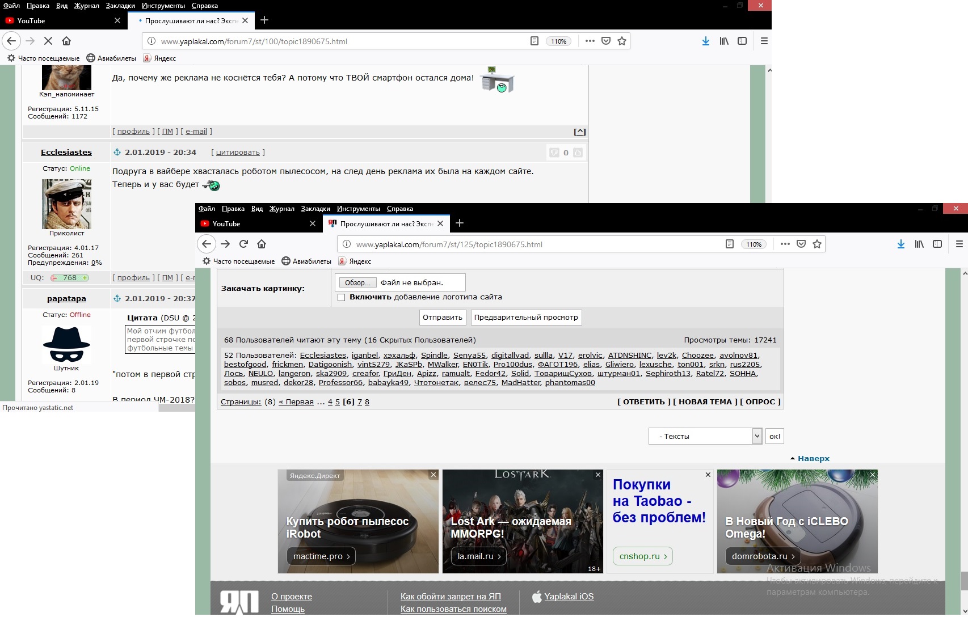Close the YouTube tab in the front window
This screenshot has height=617, width=968.
pos(312,223)
